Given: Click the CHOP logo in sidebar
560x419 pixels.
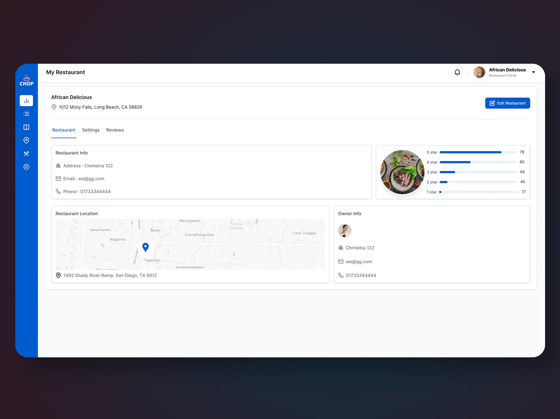Looking at the screenshot, I should pyautogui.click(x=26, y=80).
